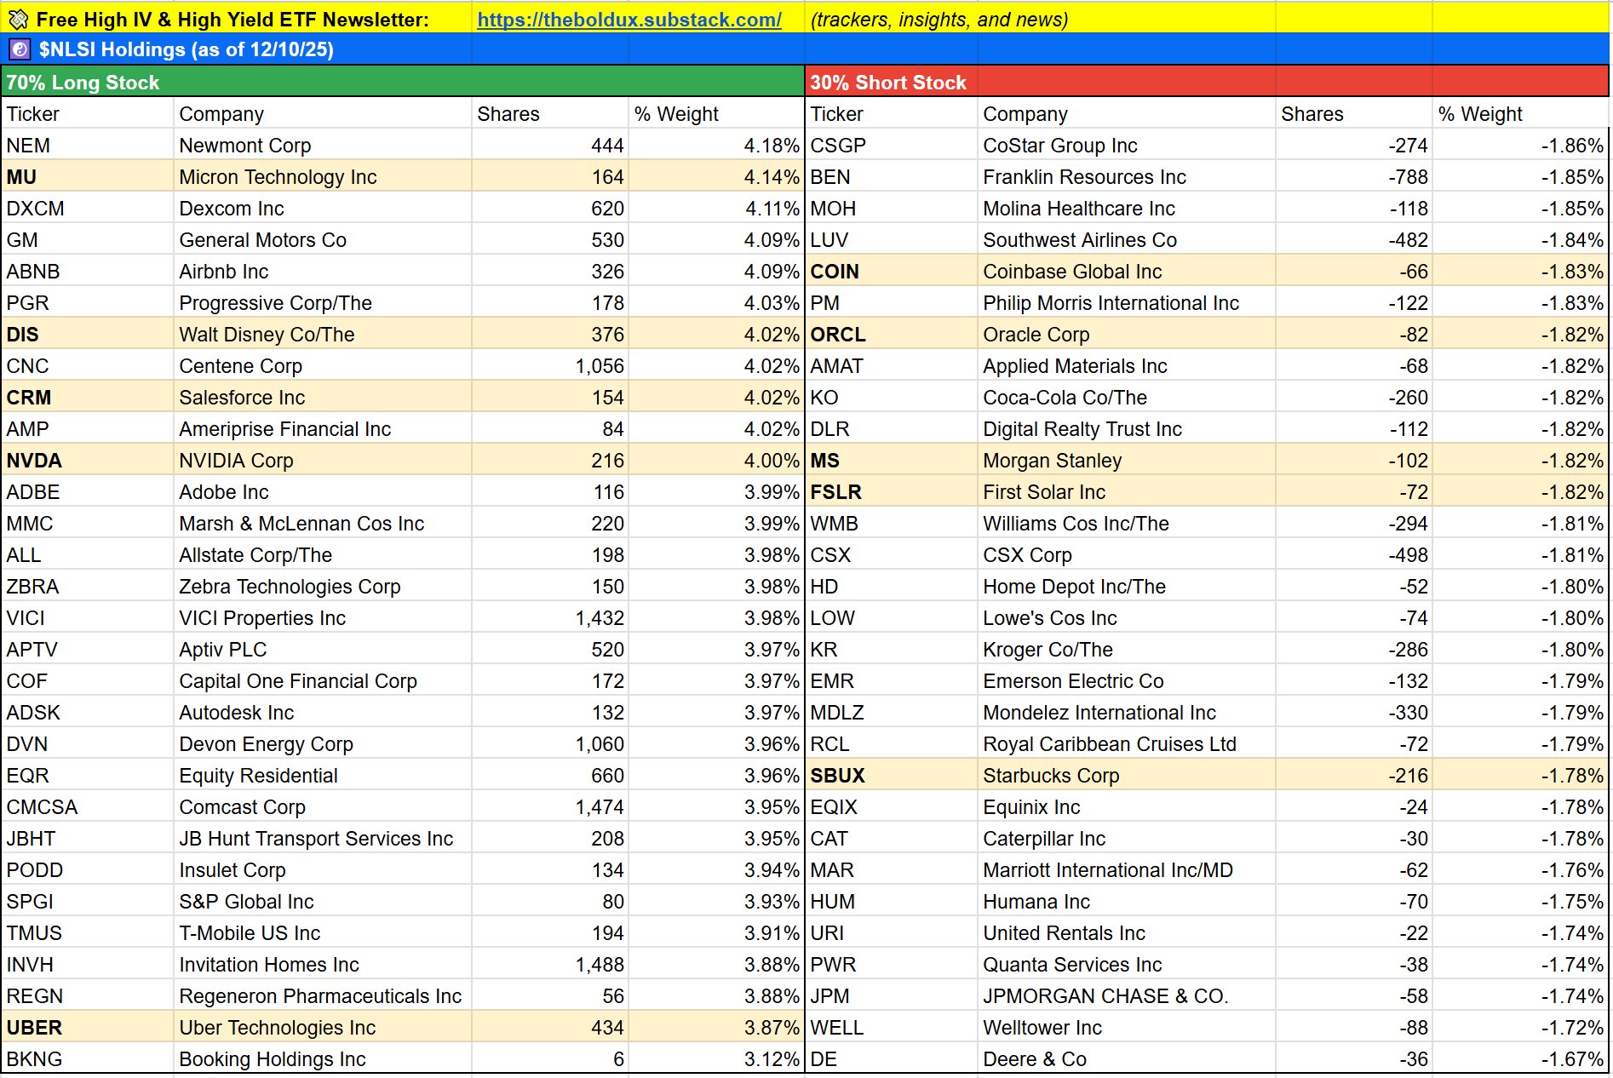Click the NVDA weight 4.00% cell
Screen dimensions: 1613x1078
click(x=716, y=461)
